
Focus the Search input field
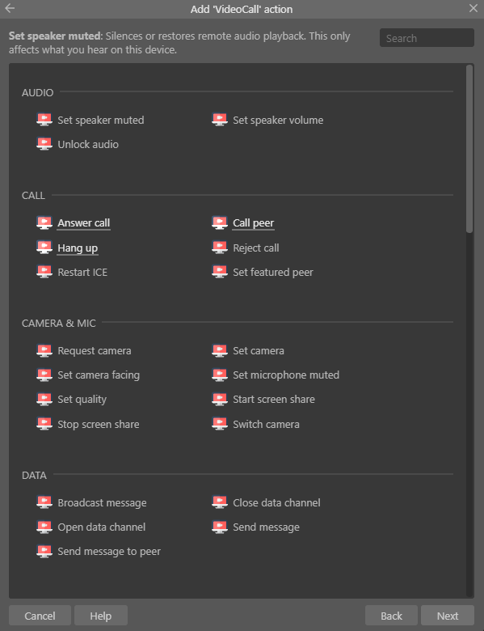click(427, 38)
